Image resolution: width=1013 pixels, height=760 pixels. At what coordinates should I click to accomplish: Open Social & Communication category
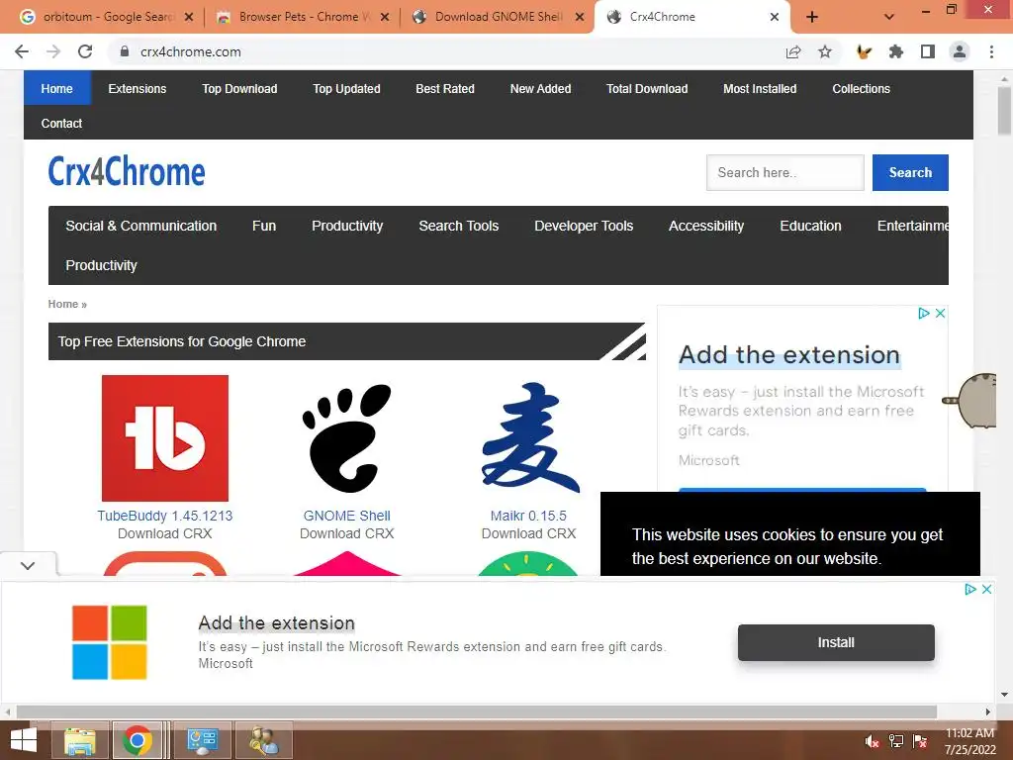(140, 226)
